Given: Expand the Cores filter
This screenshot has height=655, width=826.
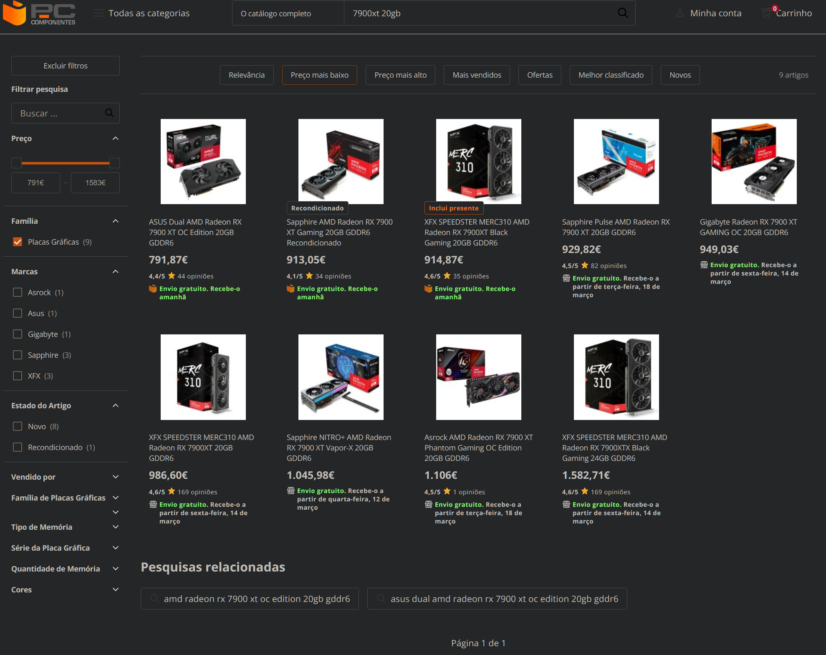Looking at the screenshot, I should 116,589.
